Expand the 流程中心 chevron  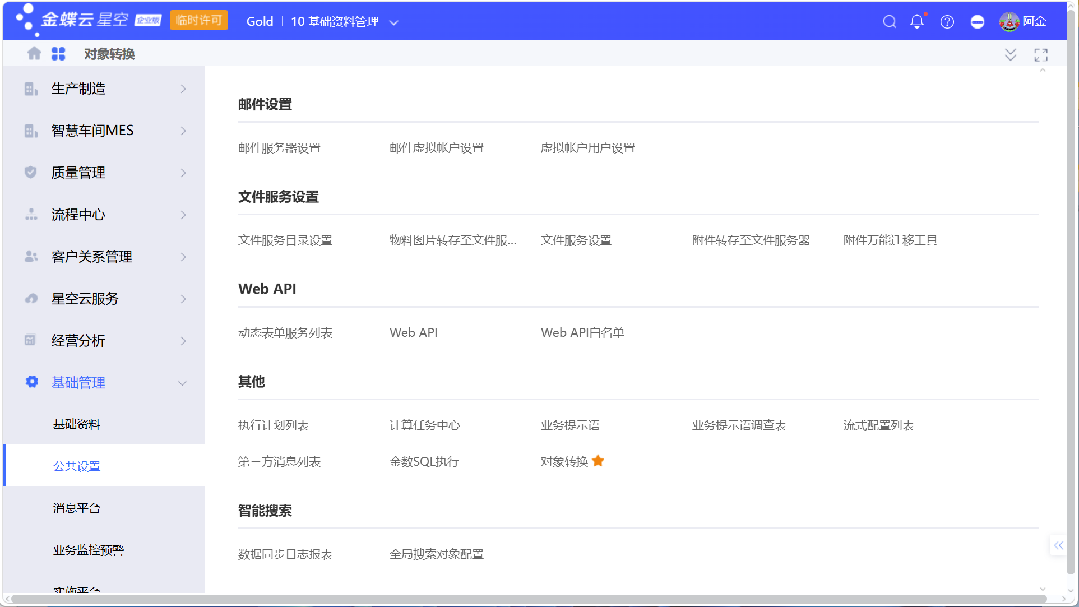click(x=183, y=215)
